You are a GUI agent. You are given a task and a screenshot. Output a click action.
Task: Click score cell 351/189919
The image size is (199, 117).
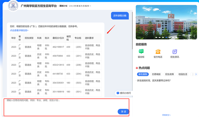[x=58, y=92]
